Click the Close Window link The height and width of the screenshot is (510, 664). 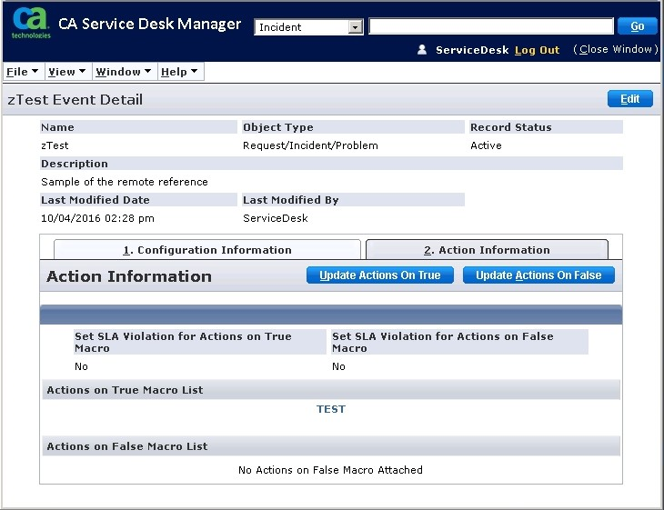coord(616,49)
